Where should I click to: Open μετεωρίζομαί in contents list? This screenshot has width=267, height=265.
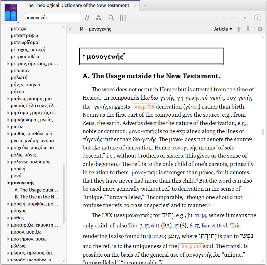25,43
